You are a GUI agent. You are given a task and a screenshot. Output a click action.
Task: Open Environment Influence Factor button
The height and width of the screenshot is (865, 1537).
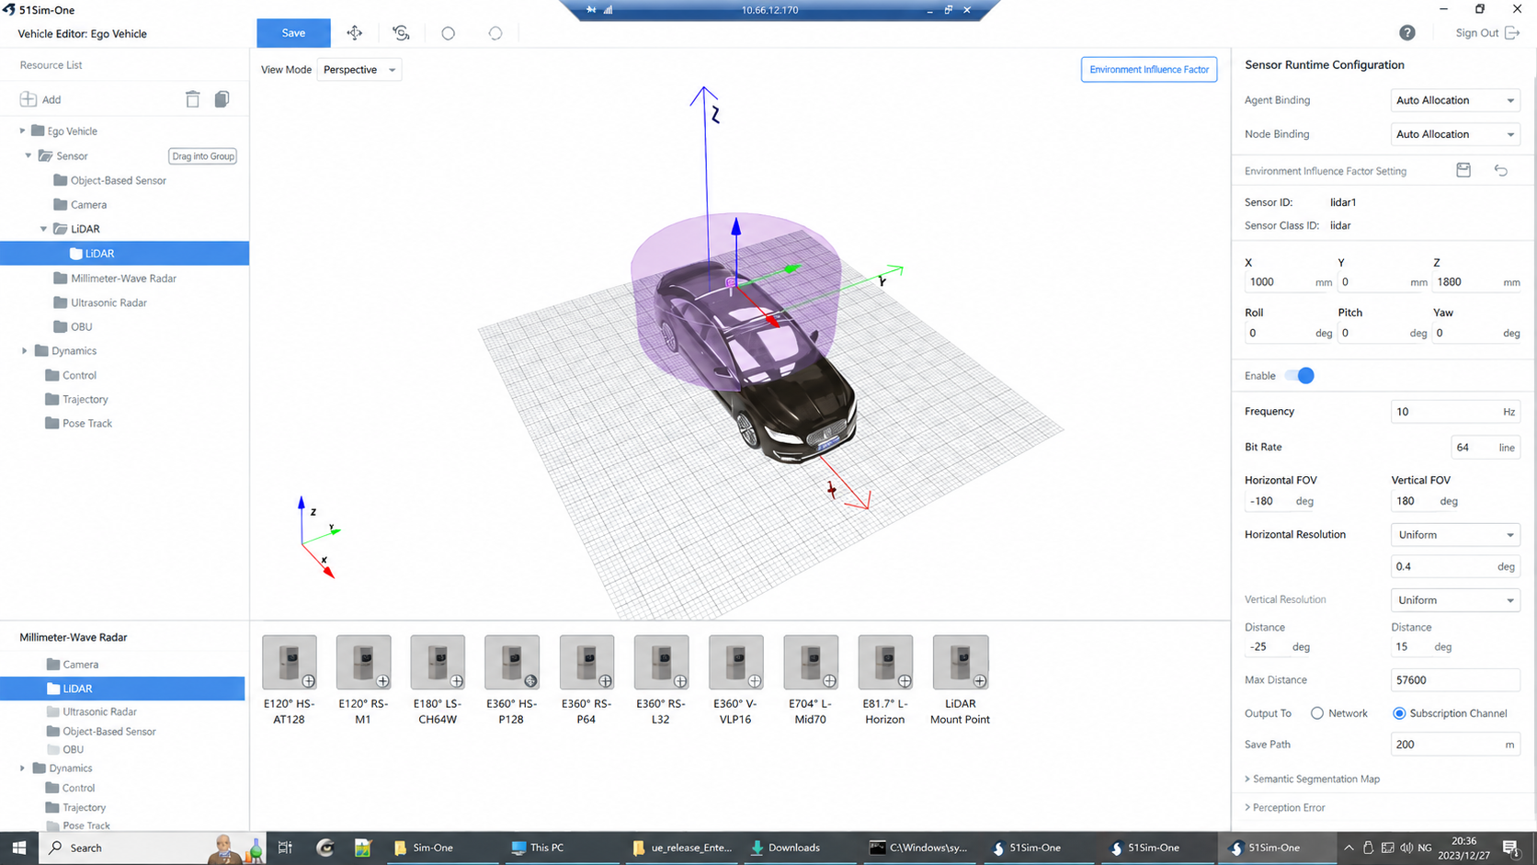(1149, 70)
